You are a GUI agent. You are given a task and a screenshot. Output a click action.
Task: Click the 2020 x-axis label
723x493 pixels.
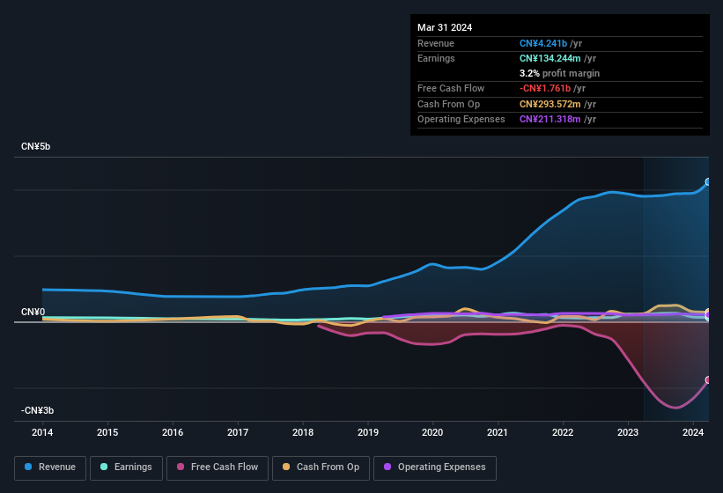click(432, 432)
